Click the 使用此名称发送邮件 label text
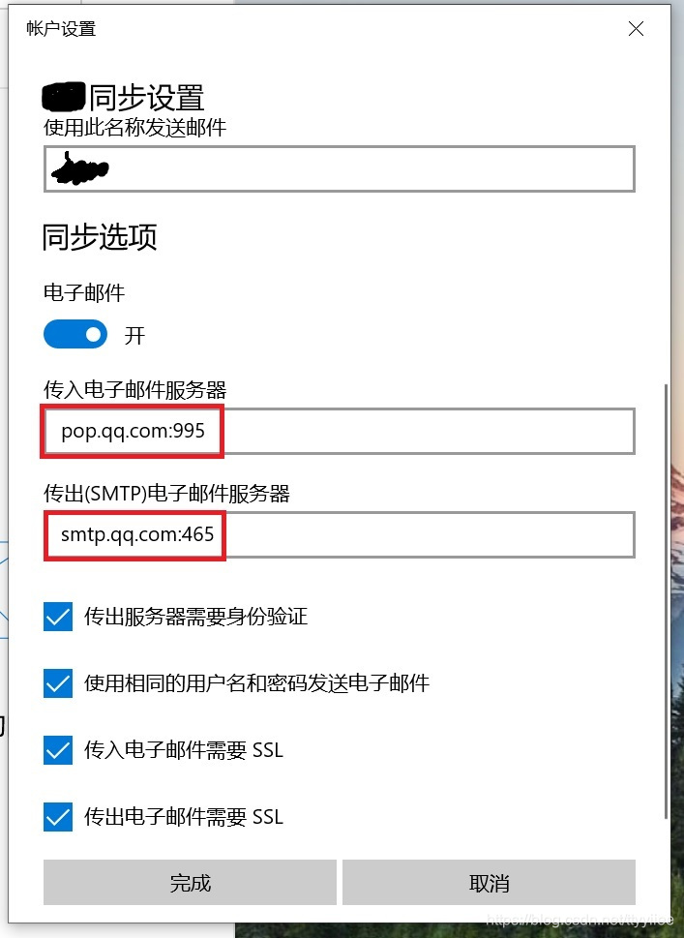The image size is (684, 938). (135, 128)
